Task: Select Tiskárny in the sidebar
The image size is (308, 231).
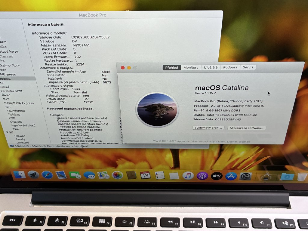Action: 14,114
